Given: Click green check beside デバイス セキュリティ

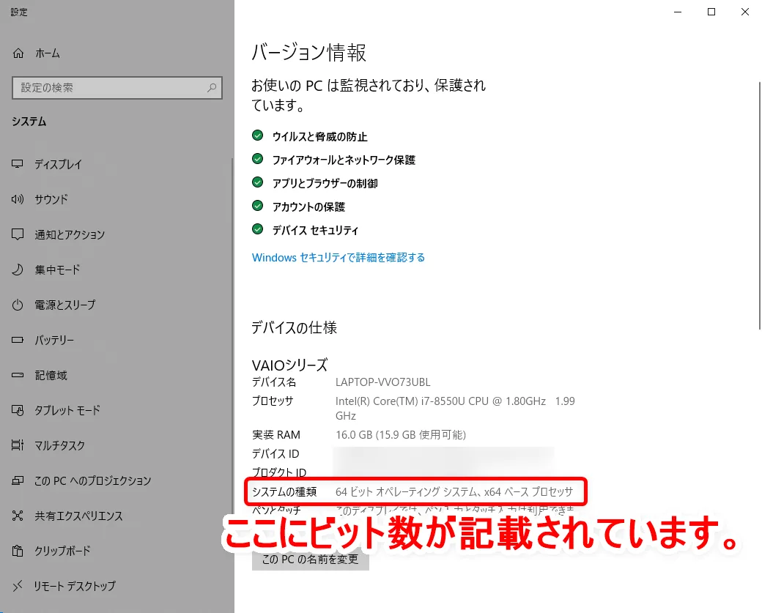Looking at the screenshot, I should tap(258, 229).
